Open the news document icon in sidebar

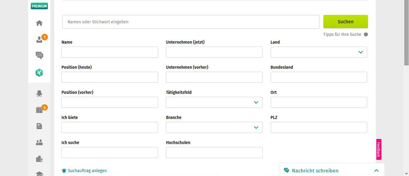pyautogui.click(x=39, y=126)
